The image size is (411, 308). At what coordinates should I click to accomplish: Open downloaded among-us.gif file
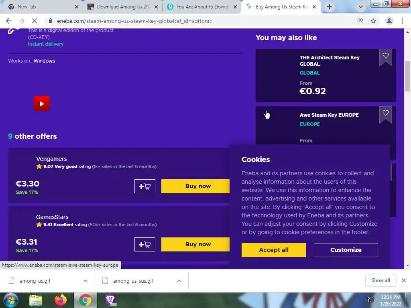35,281
